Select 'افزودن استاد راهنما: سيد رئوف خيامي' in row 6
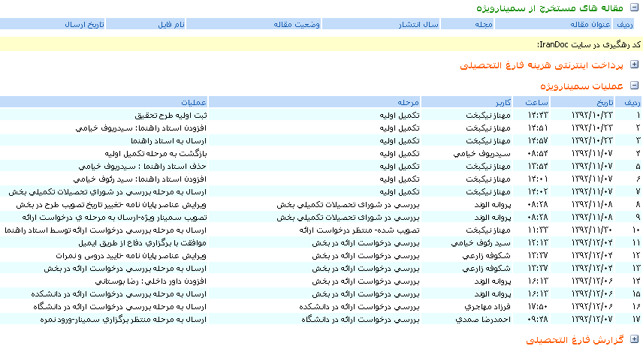 140,179
